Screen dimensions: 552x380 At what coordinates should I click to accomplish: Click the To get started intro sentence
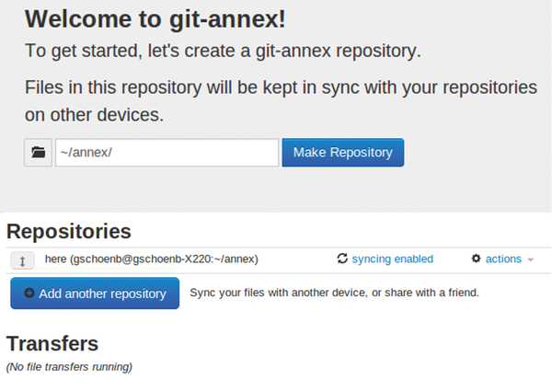(x=223, y=51)
